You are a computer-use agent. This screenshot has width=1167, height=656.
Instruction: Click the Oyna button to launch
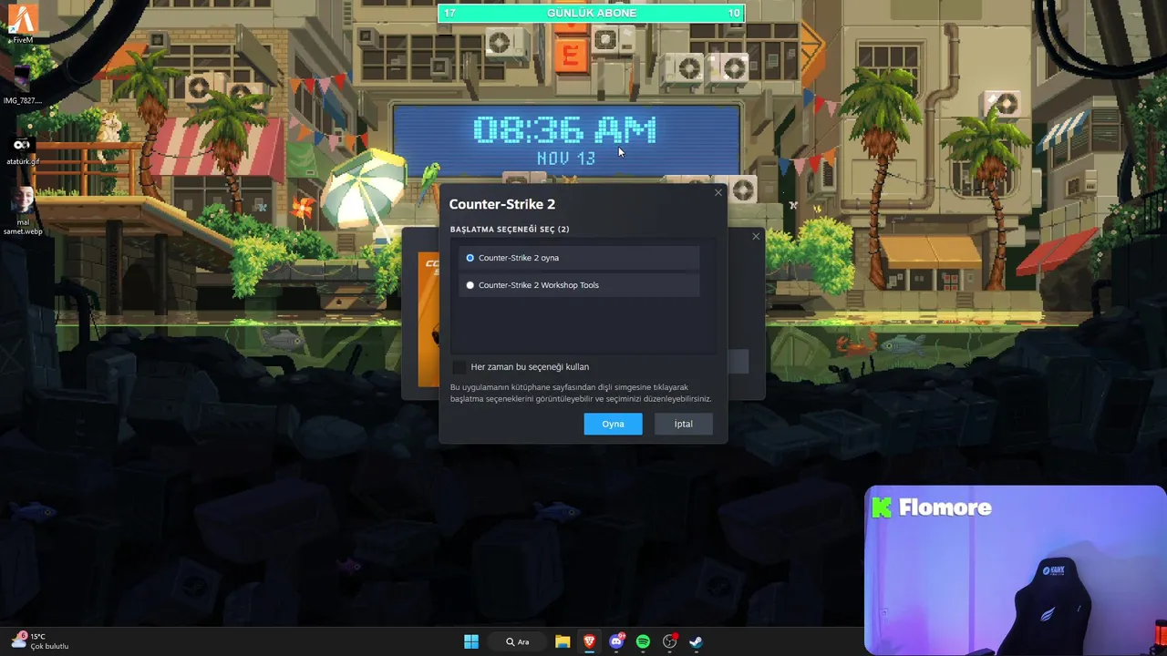613,424
